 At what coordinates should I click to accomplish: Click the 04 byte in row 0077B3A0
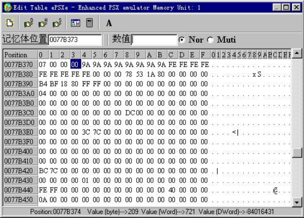(42, 93)
